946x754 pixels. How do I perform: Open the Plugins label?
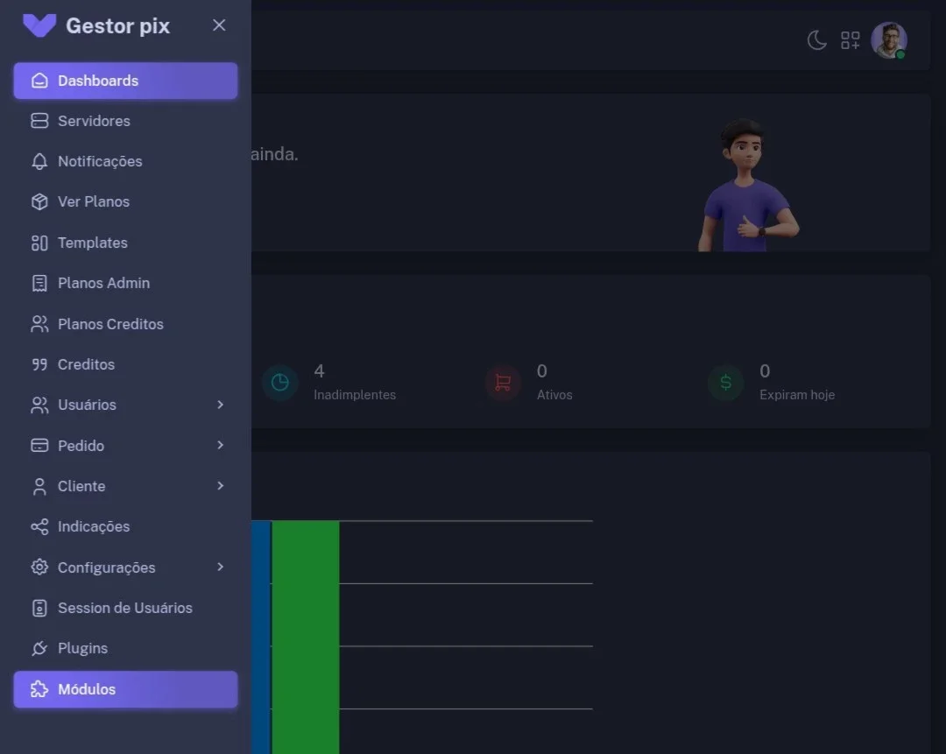[x=82, y=648]
